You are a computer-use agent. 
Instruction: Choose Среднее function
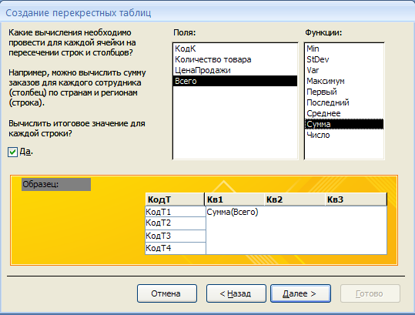344,113
